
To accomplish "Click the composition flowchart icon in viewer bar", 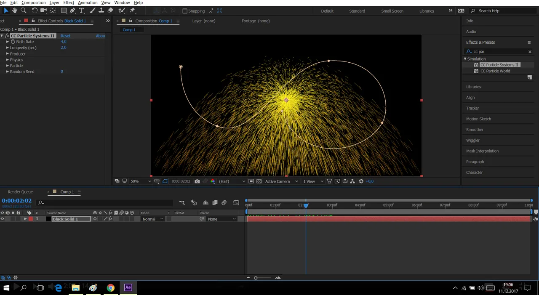I will (352, 181).
